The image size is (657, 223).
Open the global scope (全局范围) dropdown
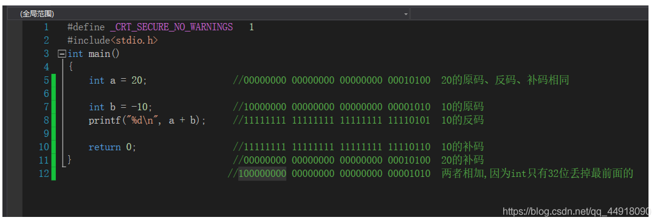[209, 14]
